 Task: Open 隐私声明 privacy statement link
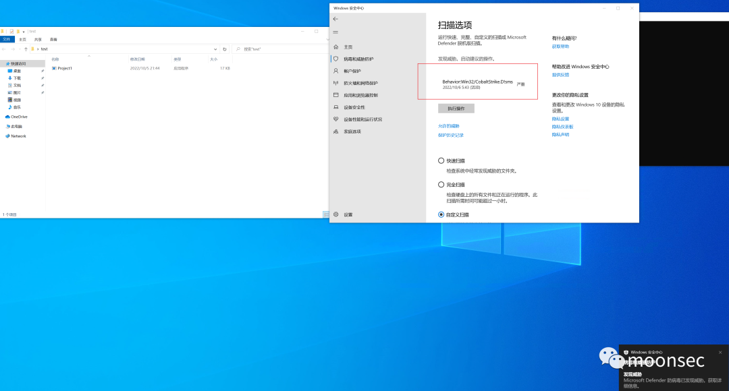click(x=560, y=135)
